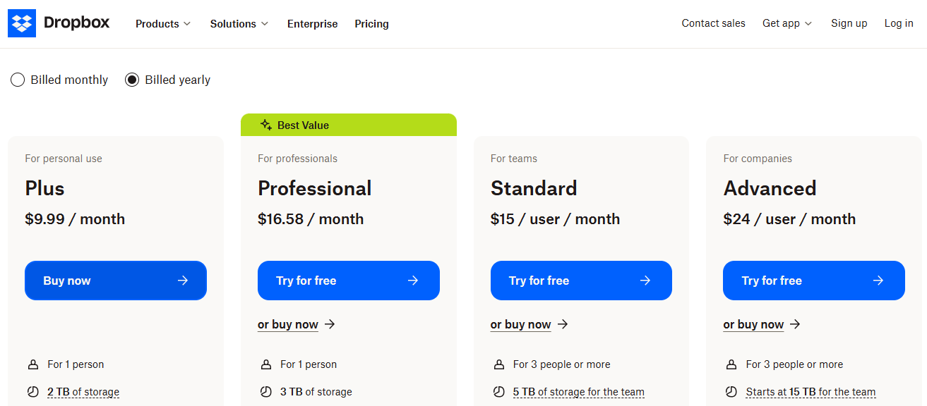The width and height of the screenshot is (927, 406).
Task: Click the '2 TB of storage' underlined text
Action: click(x=83, y=392)
